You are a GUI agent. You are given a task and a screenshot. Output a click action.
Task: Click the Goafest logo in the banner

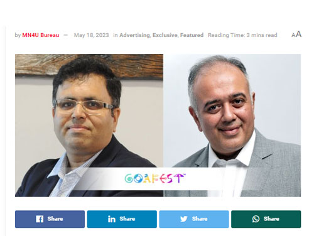click(155, 178)
